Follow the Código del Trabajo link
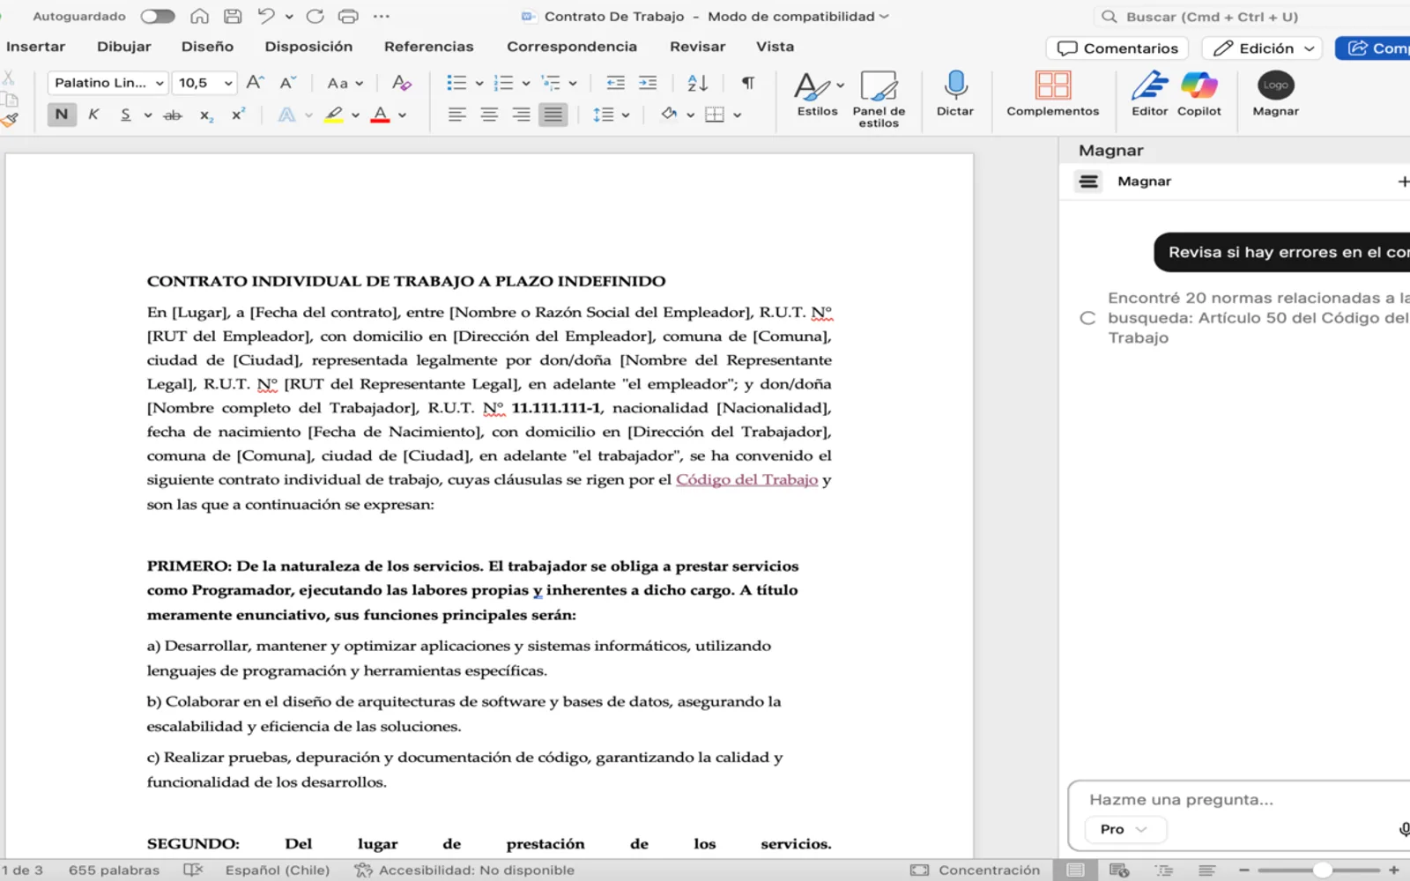The image size is (1410, 881). 746,479
